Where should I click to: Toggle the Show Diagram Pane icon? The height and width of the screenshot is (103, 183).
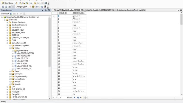pos(3,7)
